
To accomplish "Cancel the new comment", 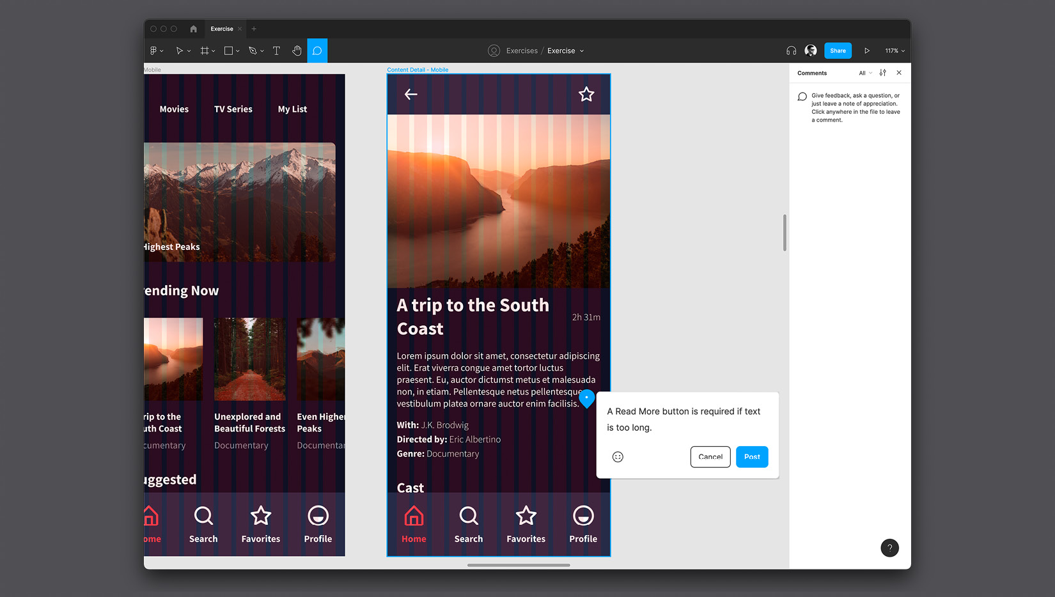I will 710,456.
